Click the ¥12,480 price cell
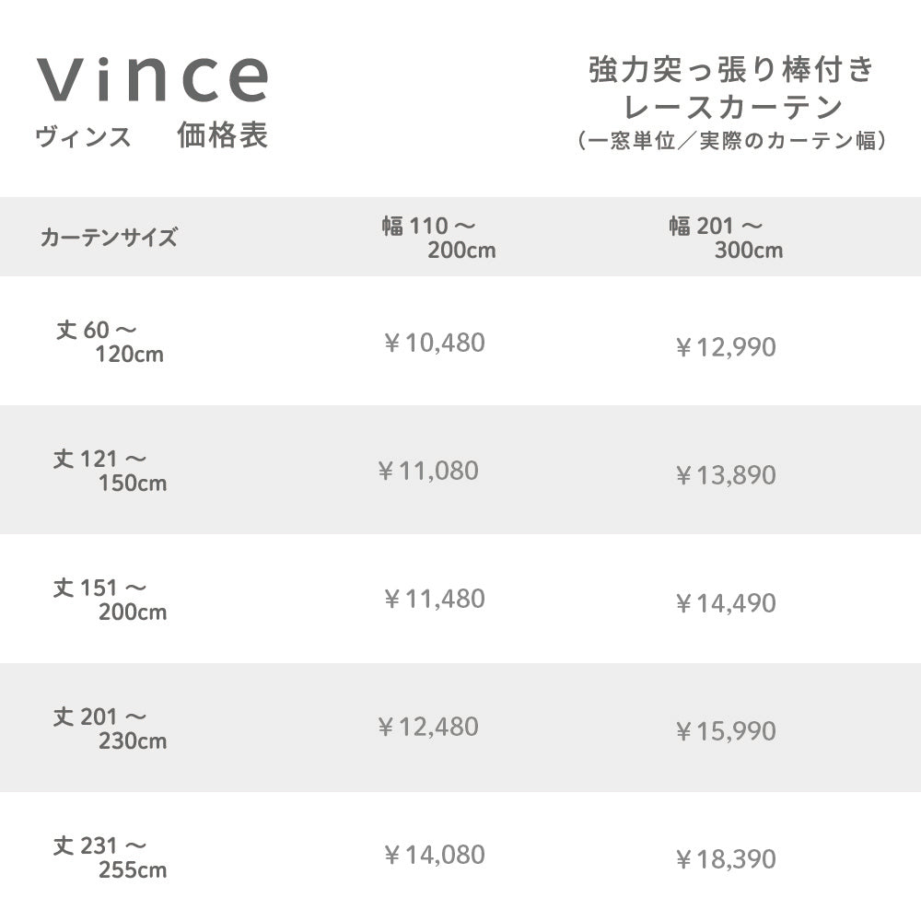 click(x=428, y=728)
